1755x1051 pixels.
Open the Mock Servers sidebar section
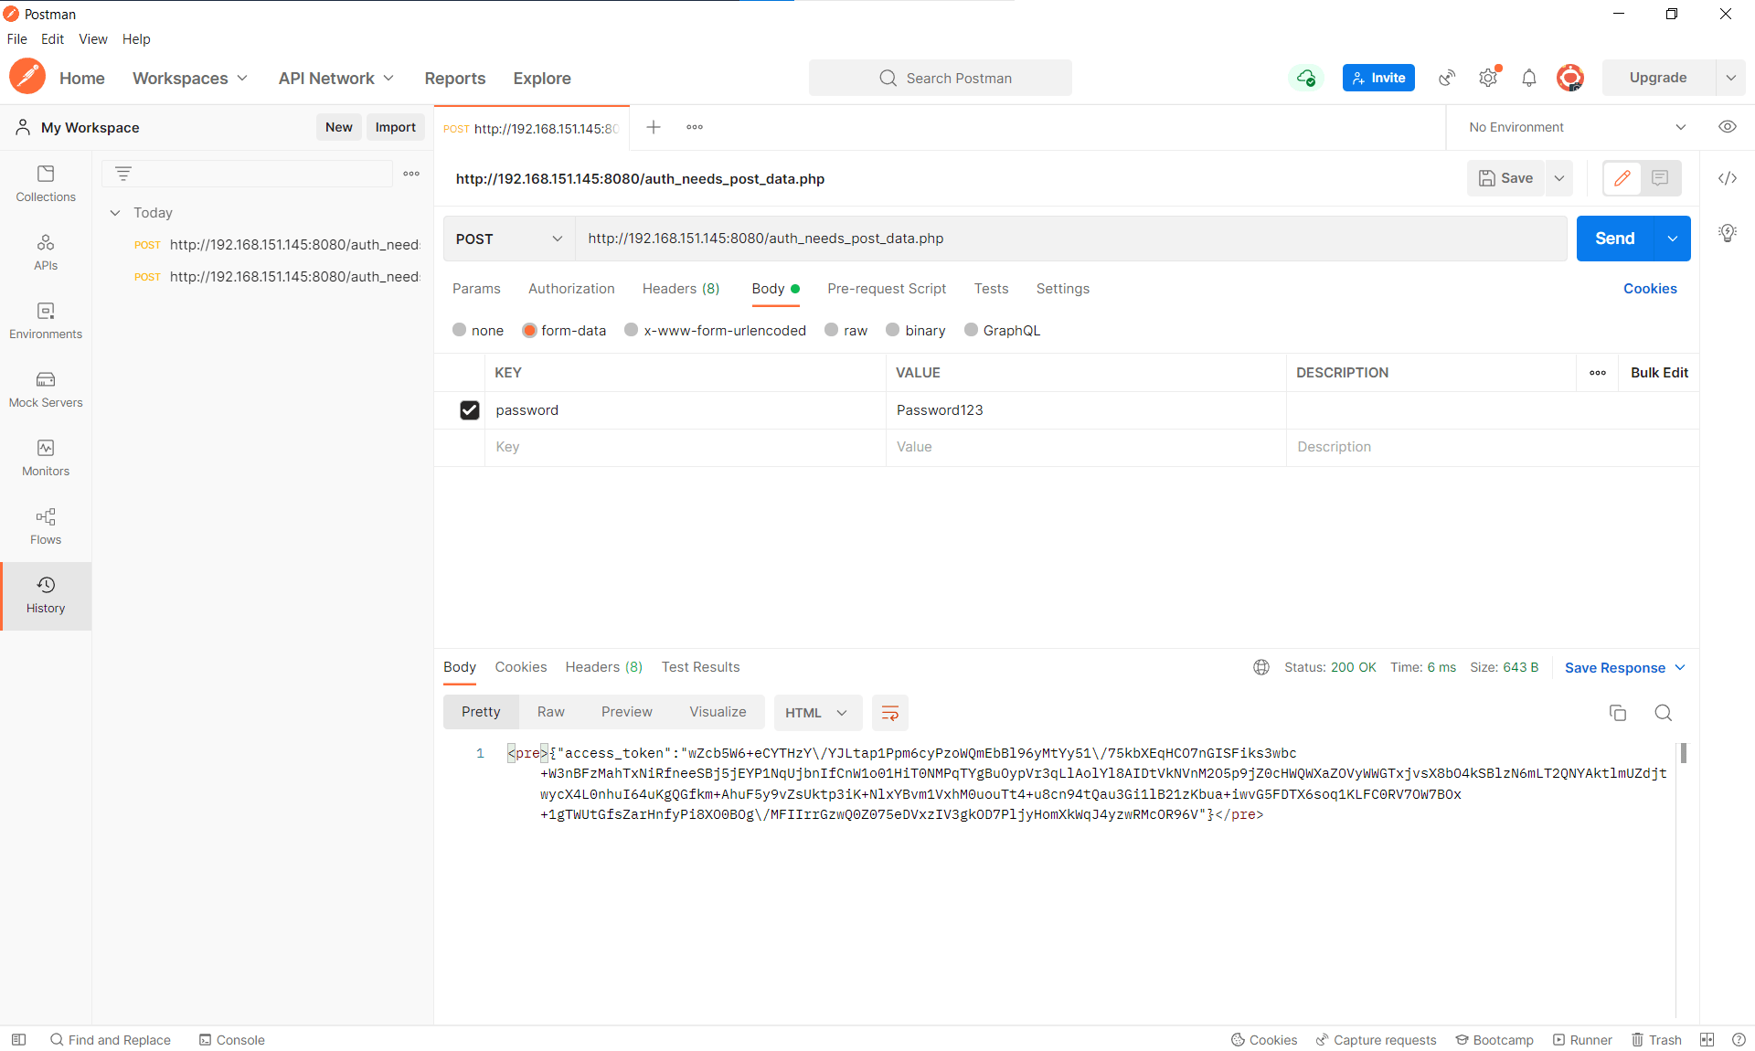(x=46, y=388)
